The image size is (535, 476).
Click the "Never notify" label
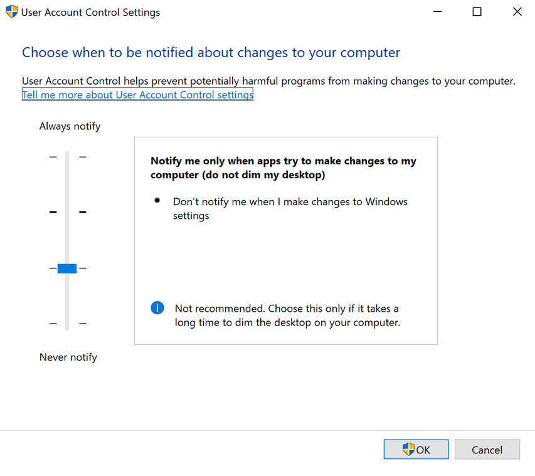pos(68,357)
